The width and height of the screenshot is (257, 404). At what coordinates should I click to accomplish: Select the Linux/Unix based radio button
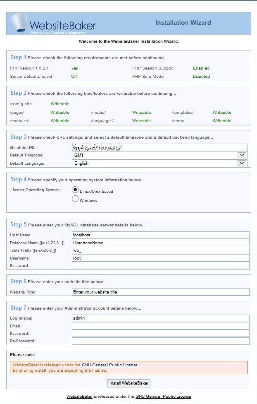[75, 190]
